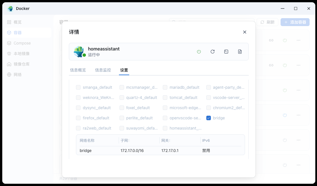
Task: Open 本地镜像 local images section
Action: pos(21,53)
